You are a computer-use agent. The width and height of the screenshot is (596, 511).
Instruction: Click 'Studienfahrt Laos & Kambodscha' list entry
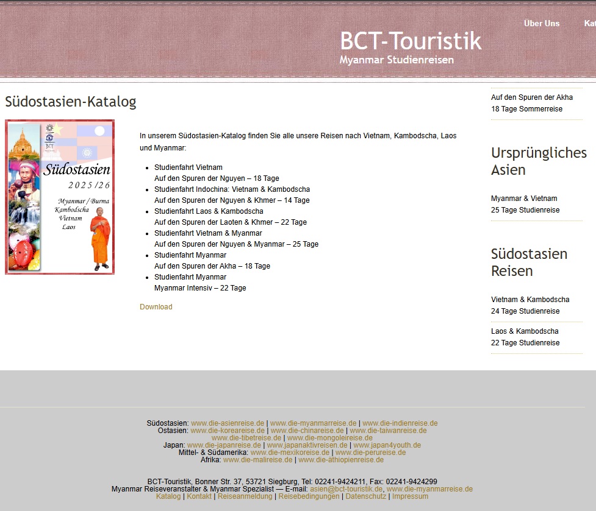(209, 211)
